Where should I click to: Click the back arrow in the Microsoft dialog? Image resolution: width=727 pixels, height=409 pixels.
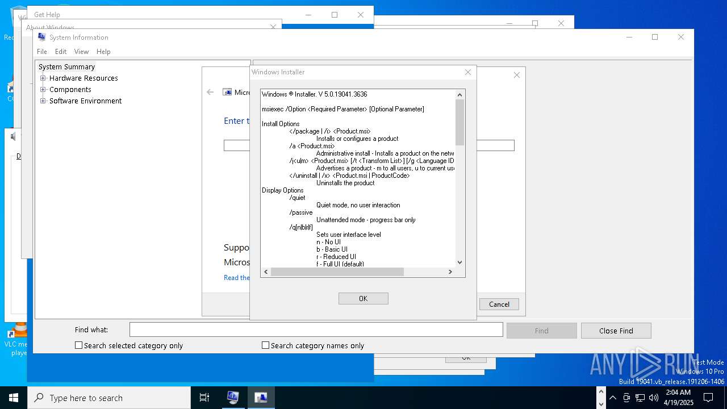click(210, 92)
